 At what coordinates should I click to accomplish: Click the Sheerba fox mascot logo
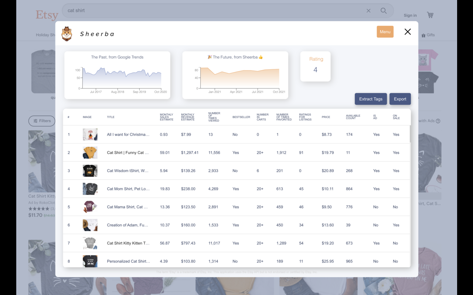(x=67, y=34)
